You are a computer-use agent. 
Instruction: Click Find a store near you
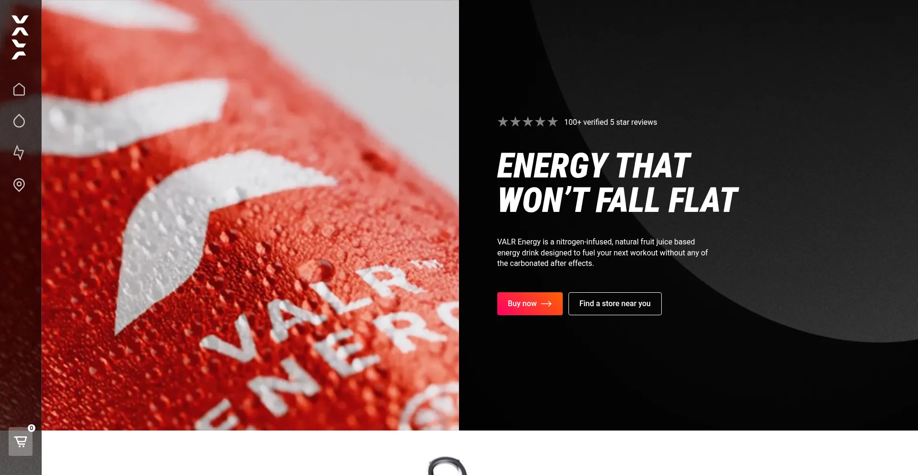615,304
